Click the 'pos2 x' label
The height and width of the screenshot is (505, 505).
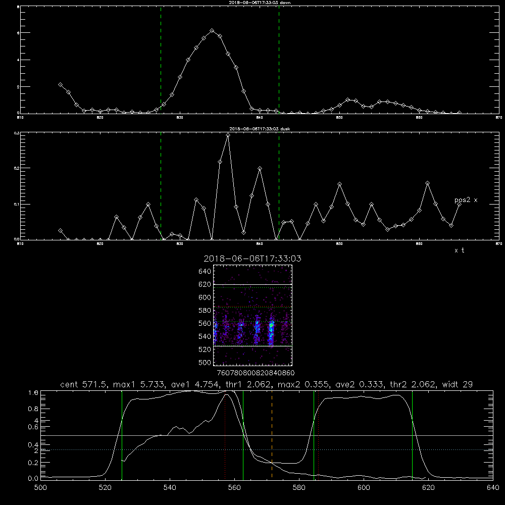pyautogui.click(x=466, y=200)
